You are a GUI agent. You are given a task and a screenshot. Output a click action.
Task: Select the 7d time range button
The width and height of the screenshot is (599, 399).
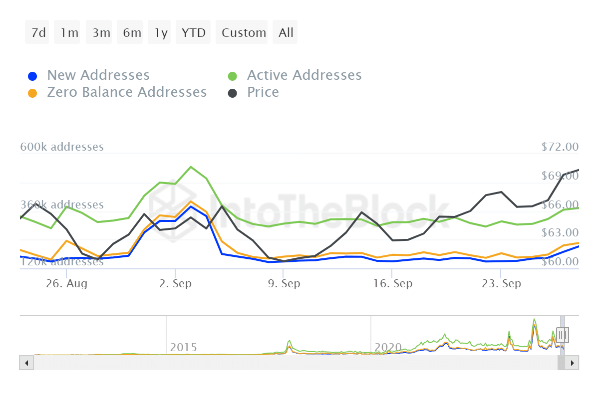coord(37,32)
